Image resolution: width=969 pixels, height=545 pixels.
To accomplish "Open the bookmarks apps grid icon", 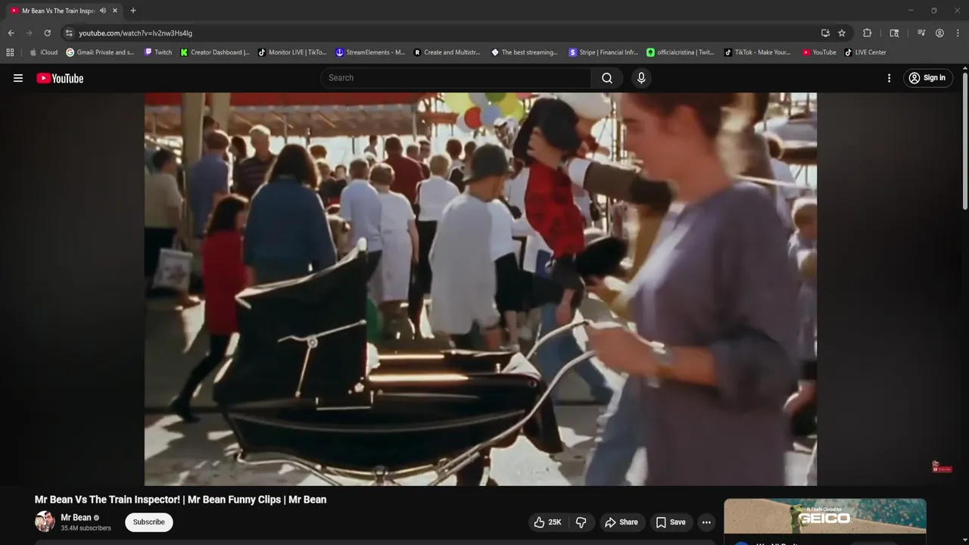I will tap(10, 52).
